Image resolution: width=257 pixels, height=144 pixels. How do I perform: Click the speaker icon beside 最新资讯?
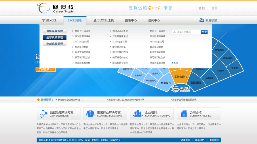38,100
